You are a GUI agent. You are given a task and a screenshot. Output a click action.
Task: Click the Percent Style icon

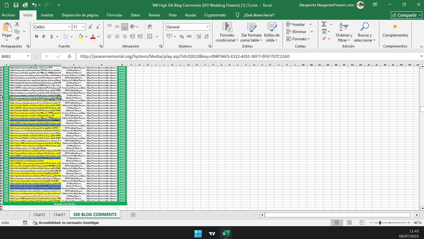tap(182, 36)
